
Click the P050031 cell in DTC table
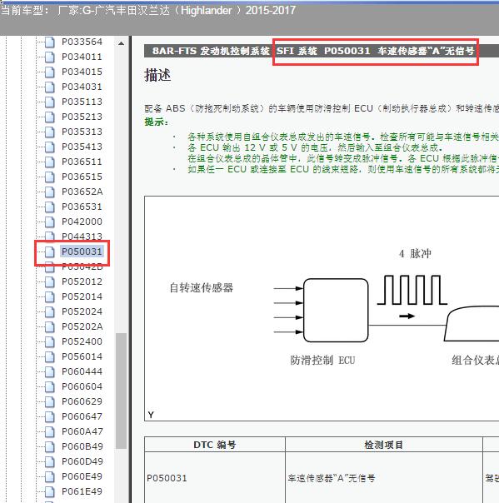pyautogui.click(x=215, y=478)
